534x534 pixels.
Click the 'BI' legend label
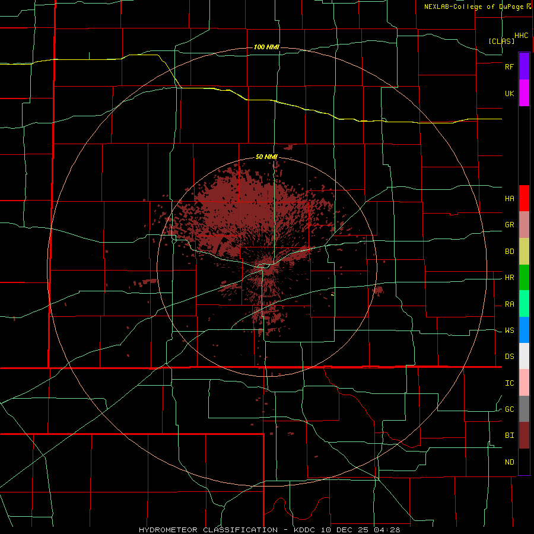click(509, 436)
